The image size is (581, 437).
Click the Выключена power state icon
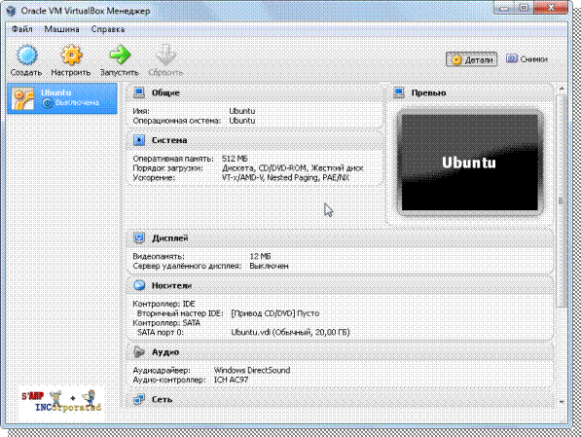[48, 103]
